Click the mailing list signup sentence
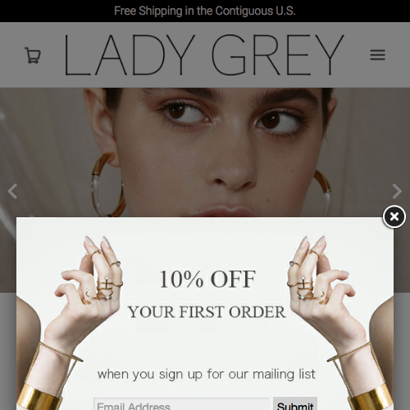The height and width of the screenshot is (410, 410). 207,374
